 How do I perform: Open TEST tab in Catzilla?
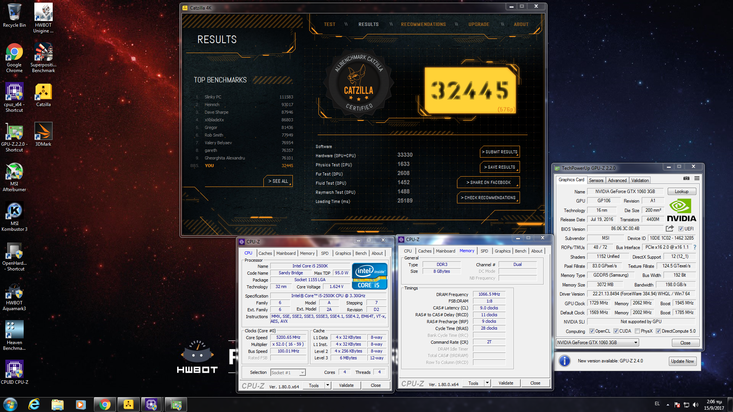tap(329, 24)
